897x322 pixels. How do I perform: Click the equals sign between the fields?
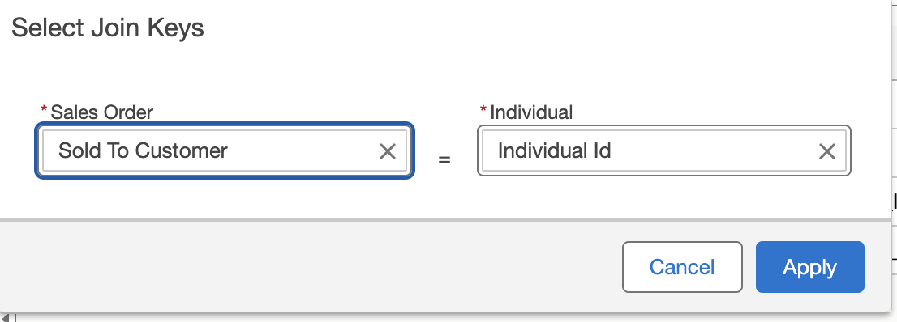[x=444, y=160]
